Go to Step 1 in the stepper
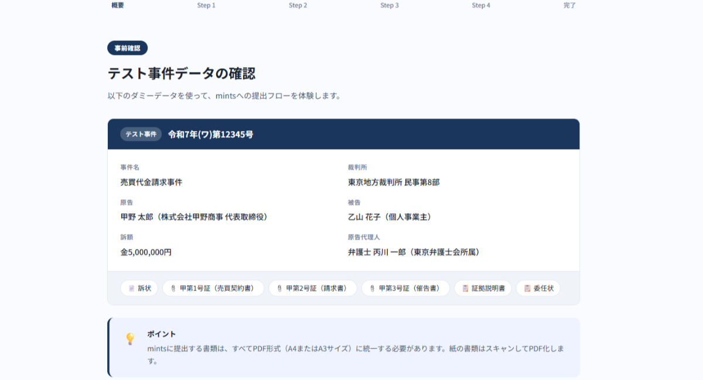This screenshot has height=380, width=703. (x=206, y=5)
